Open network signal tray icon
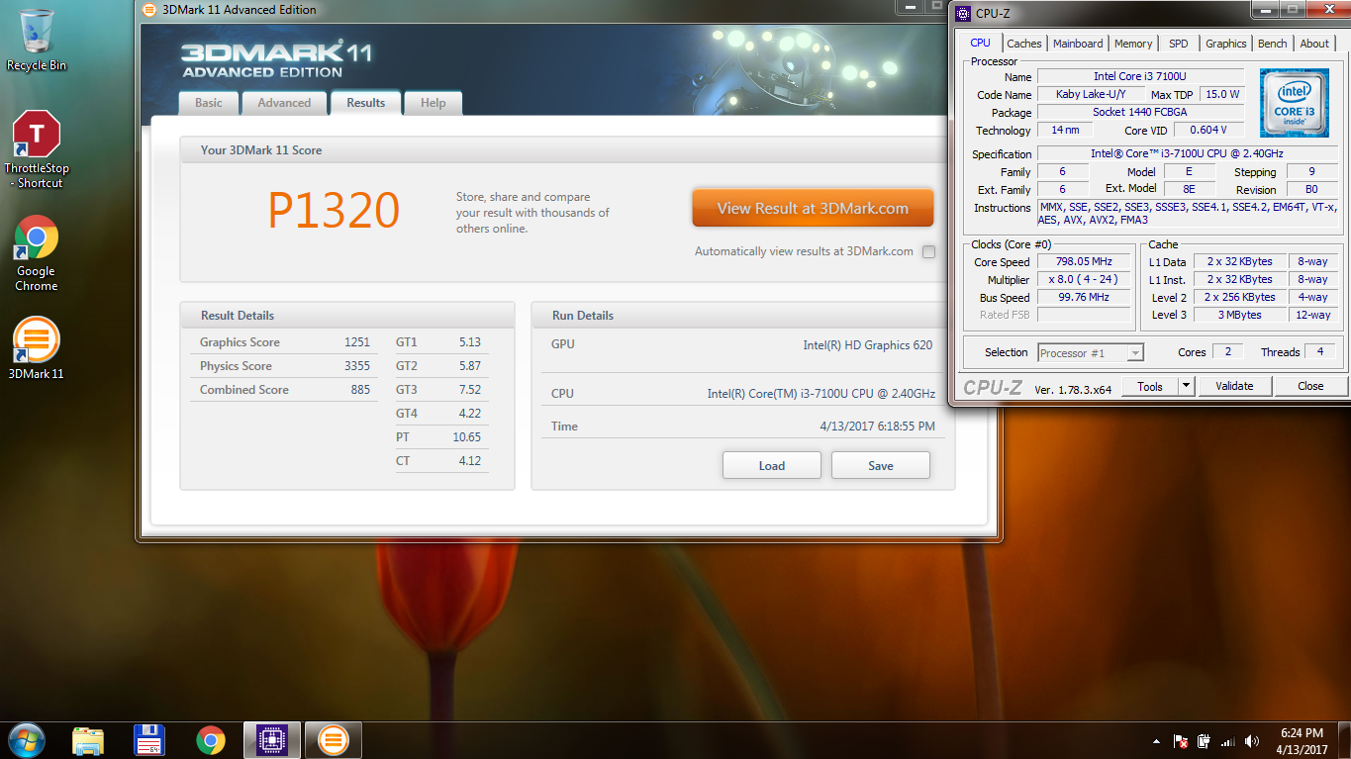Image resolution: width=1351 pixels, height=759 pixels. pyautogui.click(x=1228, y=741)
